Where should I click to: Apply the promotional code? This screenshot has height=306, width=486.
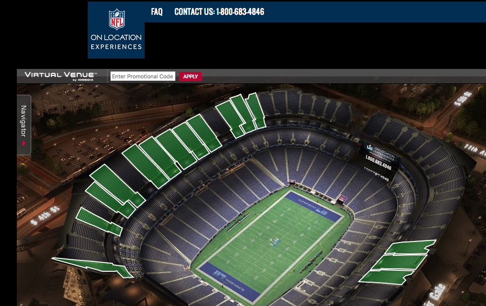click(190, 76)
